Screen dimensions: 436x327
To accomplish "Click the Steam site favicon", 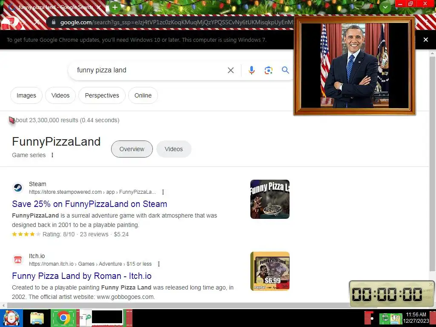I will tap(18, 188).
